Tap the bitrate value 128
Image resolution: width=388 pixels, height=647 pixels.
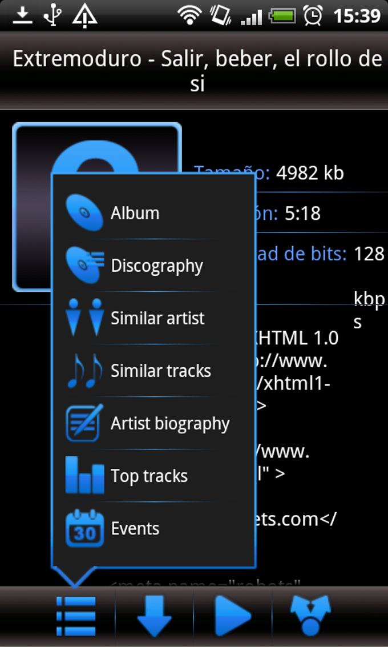(369, 254)
